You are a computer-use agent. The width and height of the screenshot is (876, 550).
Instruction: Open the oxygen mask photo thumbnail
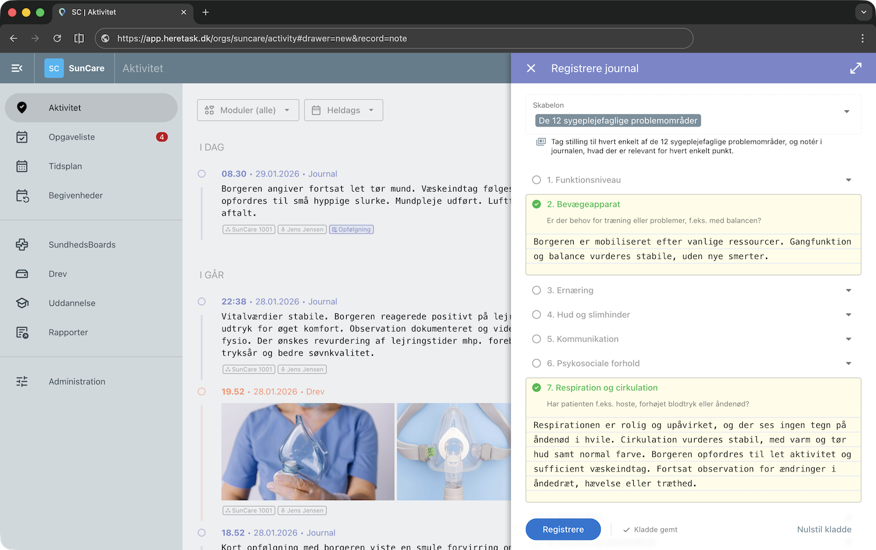(455, 452)
